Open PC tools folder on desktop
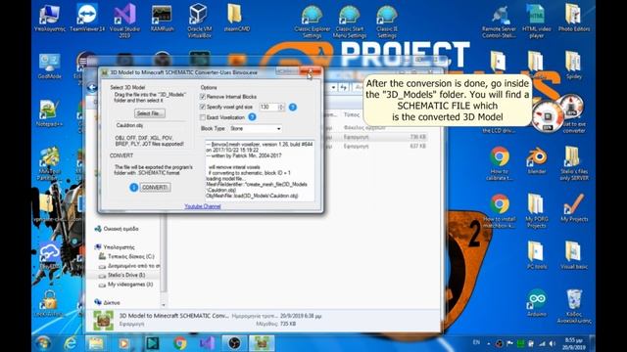627x352 pixels. 536,255
